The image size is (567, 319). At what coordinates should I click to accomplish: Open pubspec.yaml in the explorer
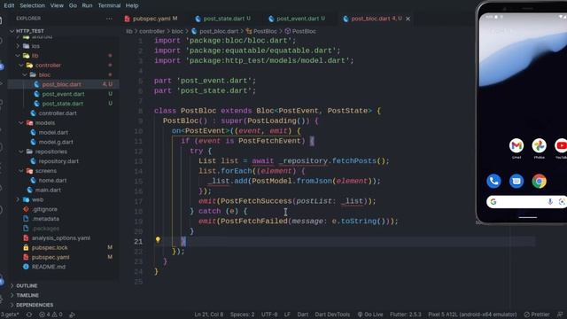50,257
